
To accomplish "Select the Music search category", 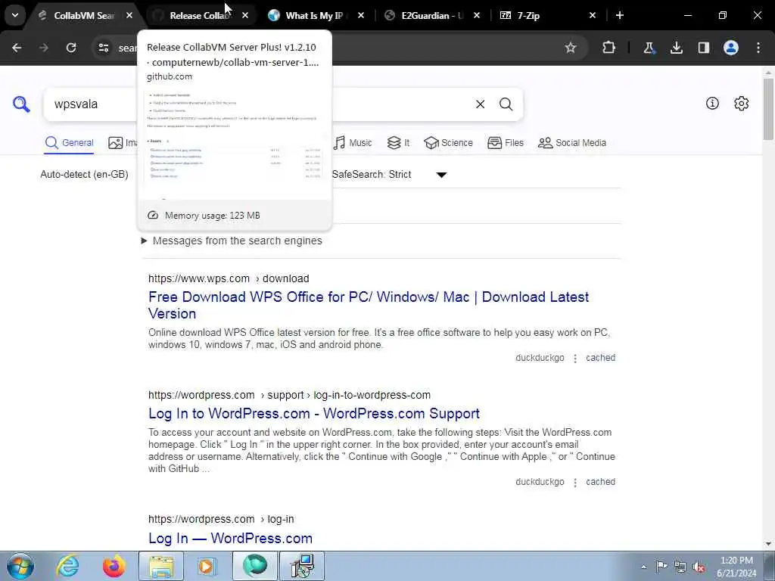I will coord(353,143).
